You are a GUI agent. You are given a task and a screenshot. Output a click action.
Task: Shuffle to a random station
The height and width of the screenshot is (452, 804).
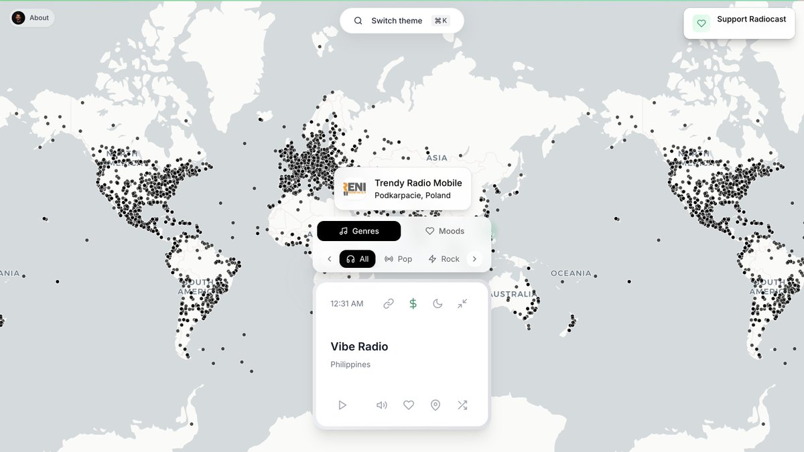(462, 404)
